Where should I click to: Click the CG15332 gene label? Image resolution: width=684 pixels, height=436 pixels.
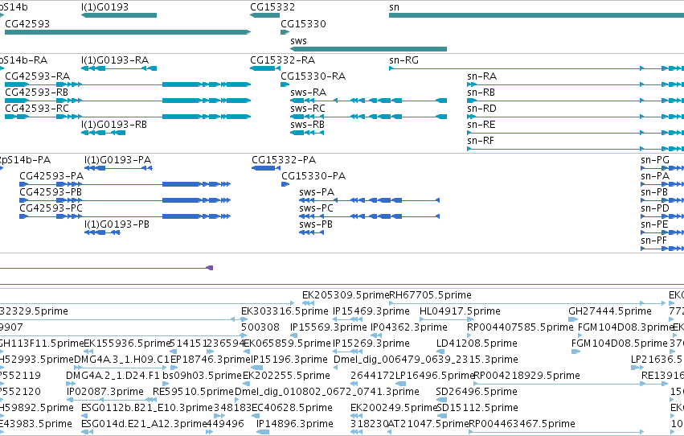coord(272,7)
